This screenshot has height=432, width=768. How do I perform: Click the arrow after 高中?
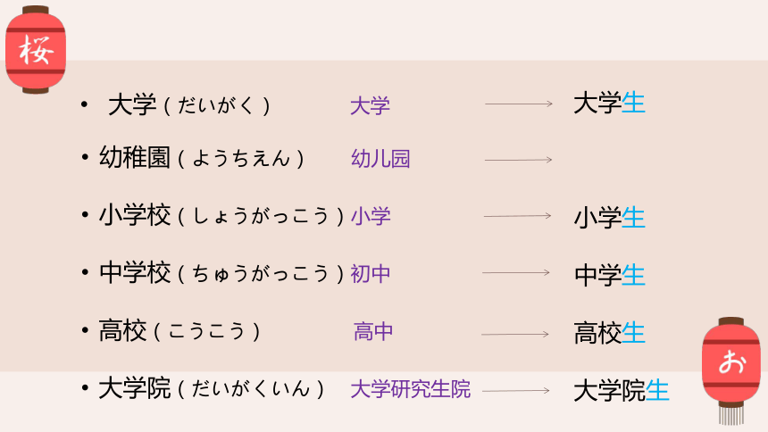tap(515, 334)
